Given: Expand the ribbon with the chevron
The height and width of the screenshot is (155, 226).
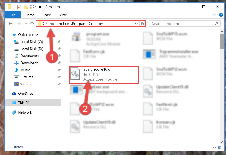Looking at the screenshot, I should coord(215,15).
